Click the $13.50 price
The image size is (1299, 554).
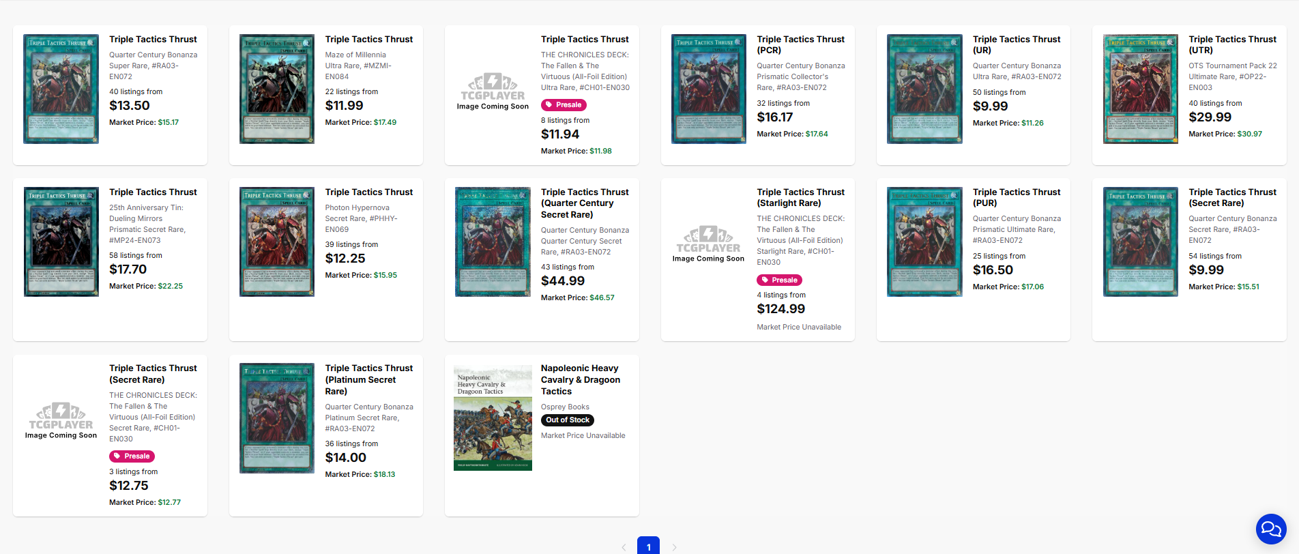point(130,106)
